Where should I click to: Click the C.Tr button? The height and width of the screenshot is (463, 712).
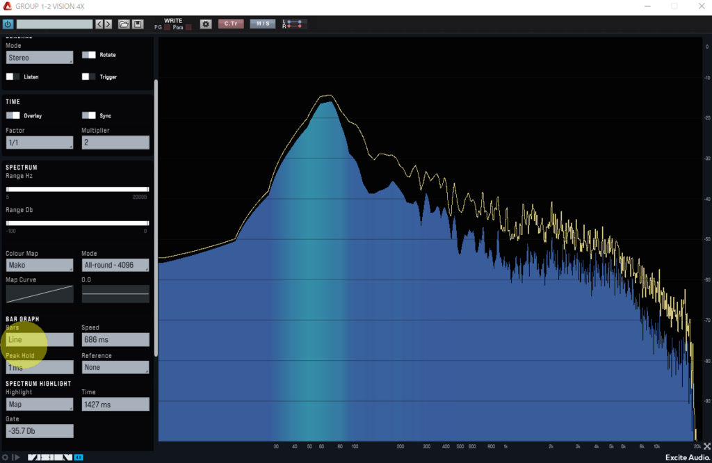coord(231,24)
